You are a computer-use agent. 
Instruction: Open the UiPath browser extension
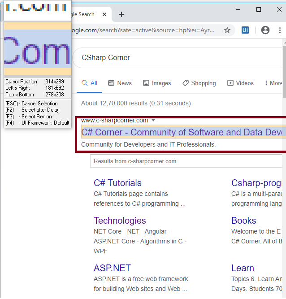tap(245, 30)
